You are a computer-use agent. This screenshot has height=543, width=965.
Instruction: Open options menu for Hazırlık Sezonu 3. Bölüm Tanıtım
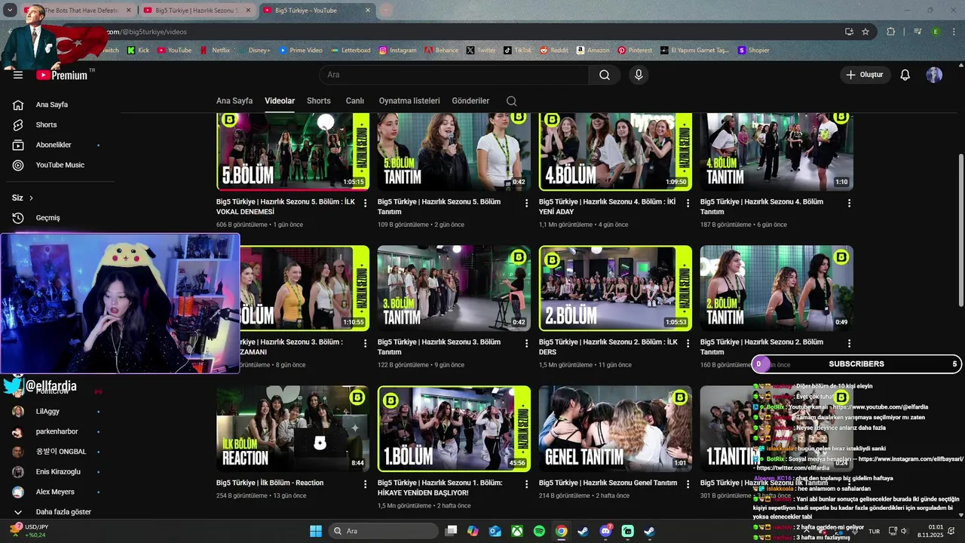527,343
